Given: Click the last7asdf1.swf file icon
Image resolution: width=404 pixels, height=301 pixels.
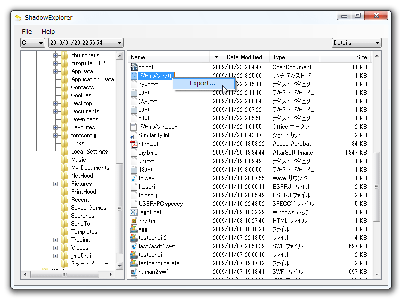Looking at the screenshot, I should pos(134,246).
